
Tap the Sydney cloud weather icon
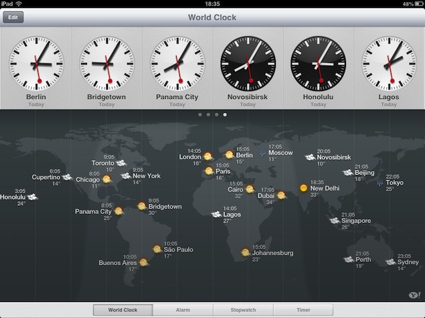(x=391, y=262)
